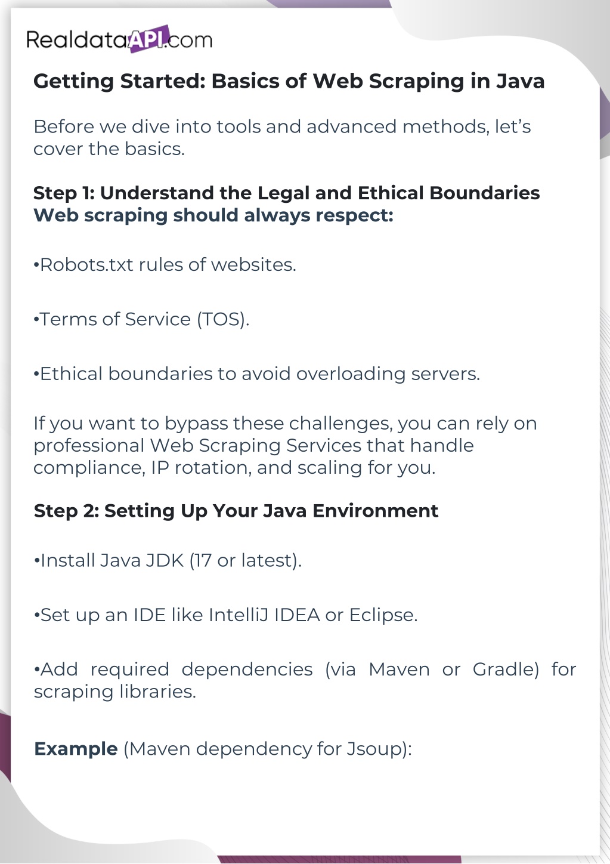Click the Install Java JDK bullet

168,560
